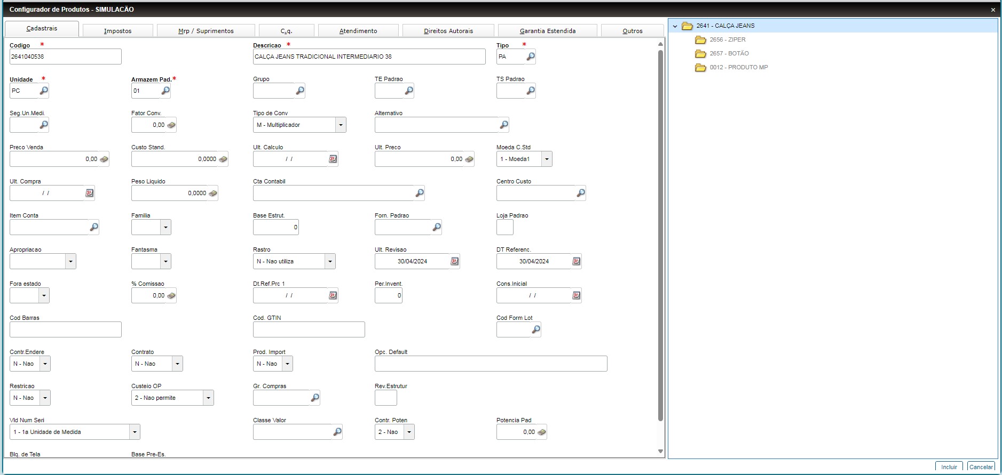Open the Potencia Pad calculator icon
The width and height of the screenshot is (1002, 475).
coord(542,432)
